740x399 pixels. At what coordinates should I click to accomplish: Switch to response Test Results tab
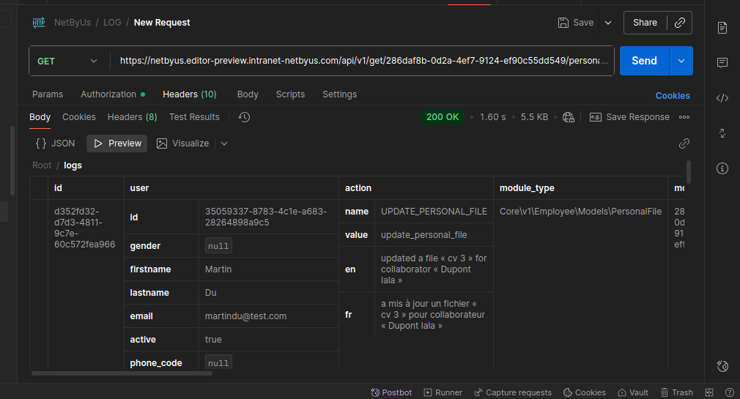pyautogui.click(x=194, y=117)
